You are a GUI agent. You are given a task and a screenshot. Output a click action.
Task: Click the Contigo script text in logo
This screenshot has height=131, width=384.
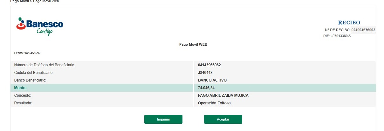tap(45, 32)
